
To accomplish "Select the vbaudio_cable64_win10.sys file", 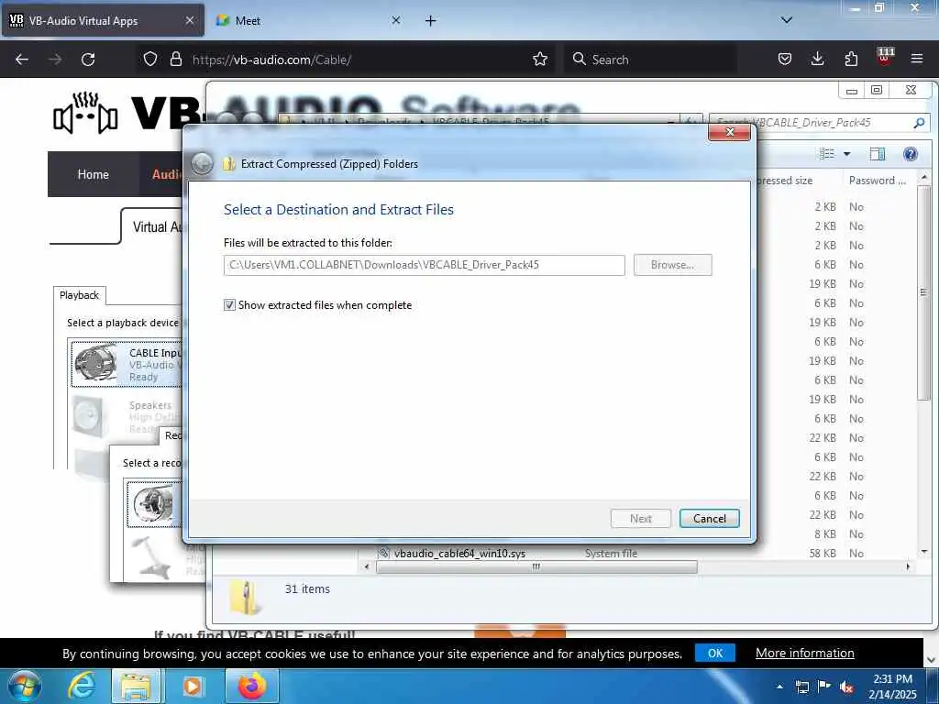I will (459, 553).
